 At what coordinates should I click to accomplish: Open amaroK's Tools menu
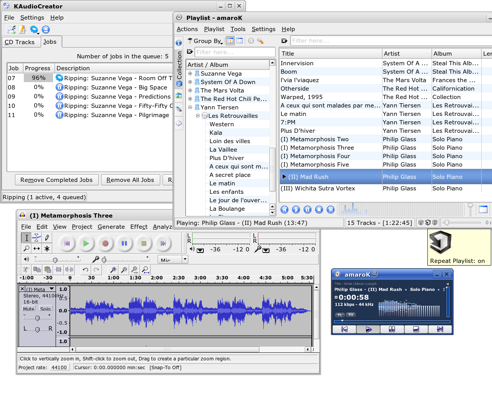point(238,29)
